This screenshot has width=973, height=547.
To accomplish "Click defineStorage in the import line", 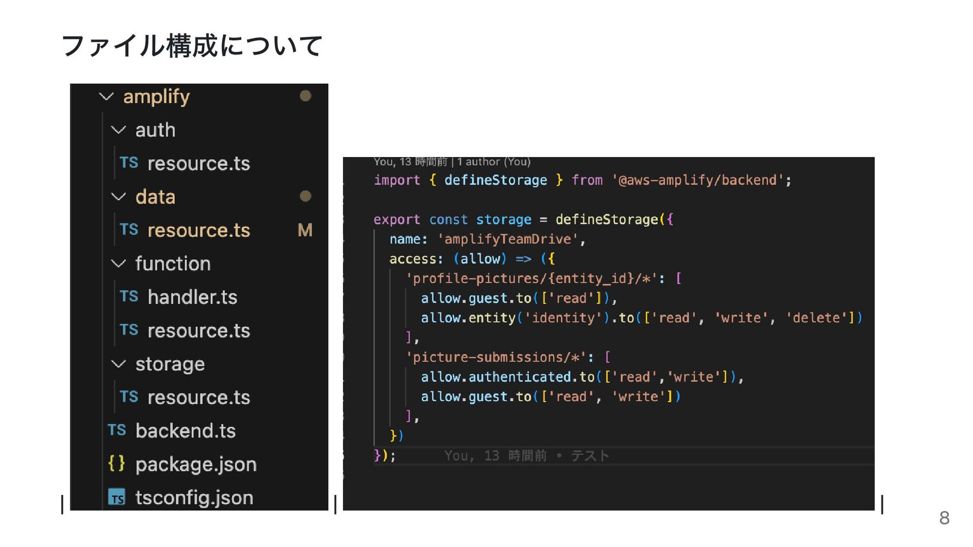I will [x=496, y=180].
